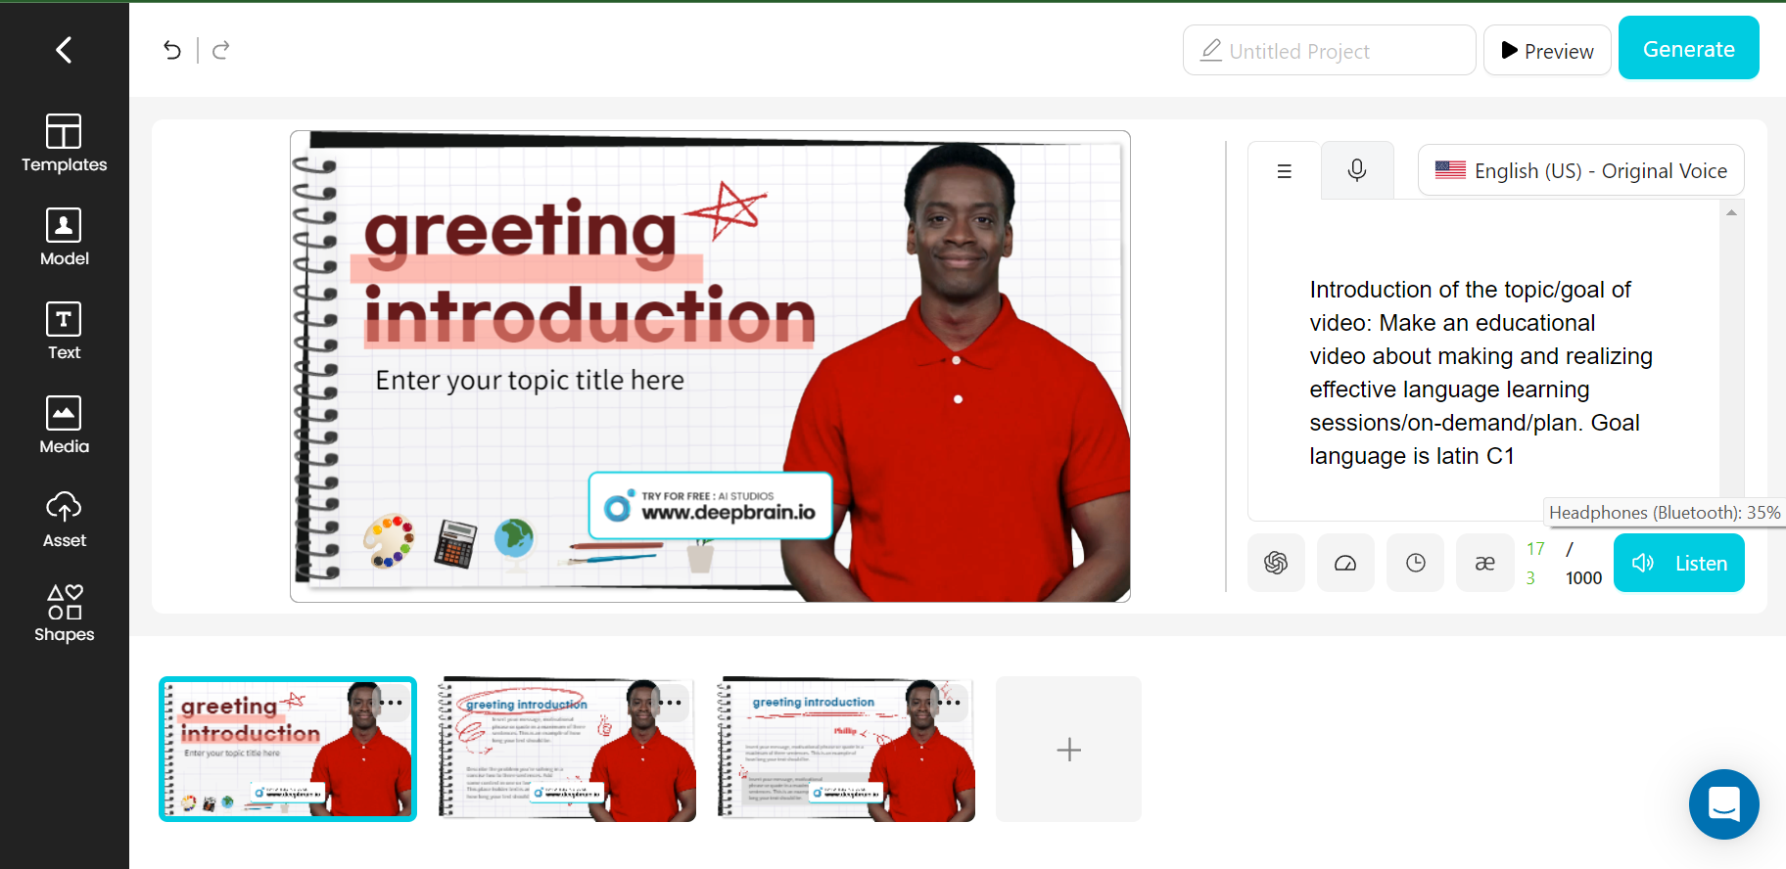Open options menu on third slide thumbnail
This screenshot has height=869, width=1786.
coord(949,703)
